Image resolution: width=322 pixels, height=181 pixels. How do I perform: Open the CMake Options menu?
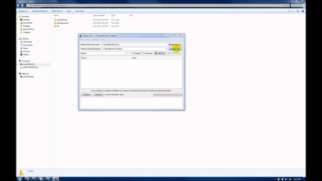tap(95, 40)
